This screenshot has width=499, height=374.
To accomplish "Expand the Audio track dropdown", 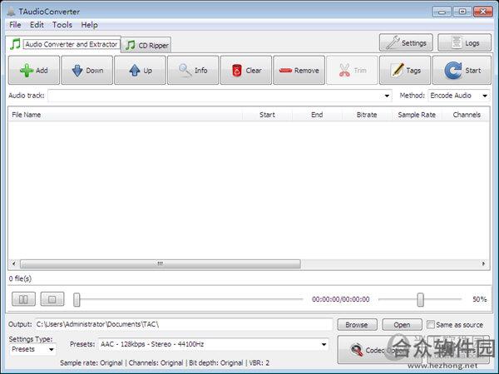I will [x=387, y=96].
